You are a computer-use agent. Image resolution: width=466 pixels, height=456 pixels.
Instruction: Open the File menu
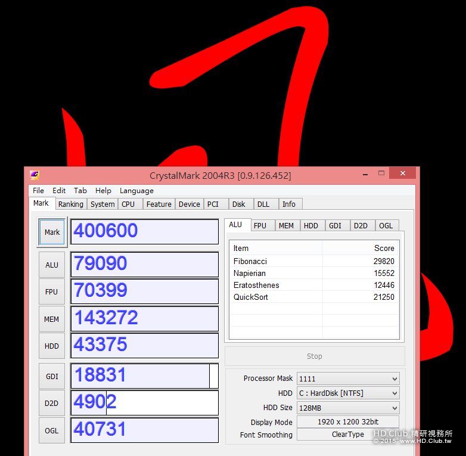click(x=38, y=191)
